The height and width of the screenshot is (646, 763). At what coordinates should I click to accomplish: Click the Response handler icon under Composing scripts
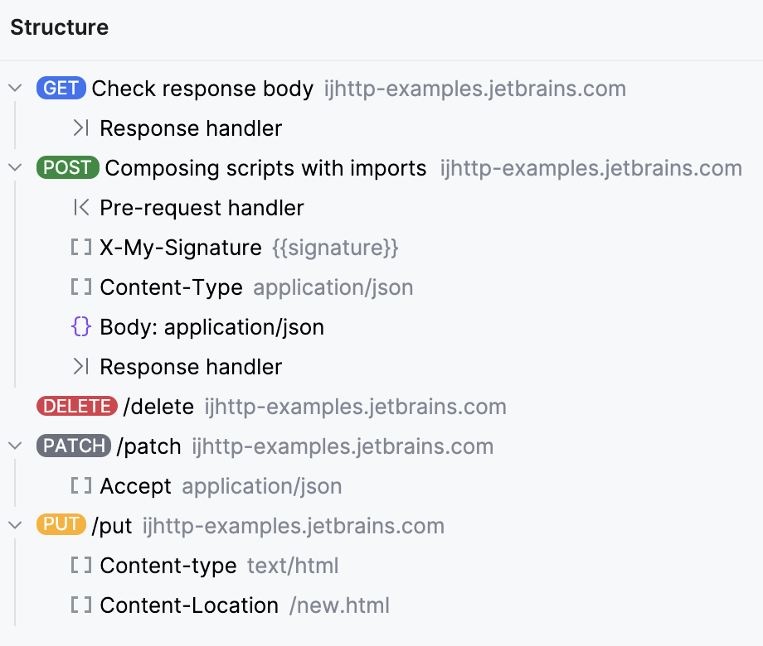coord(81,367)
